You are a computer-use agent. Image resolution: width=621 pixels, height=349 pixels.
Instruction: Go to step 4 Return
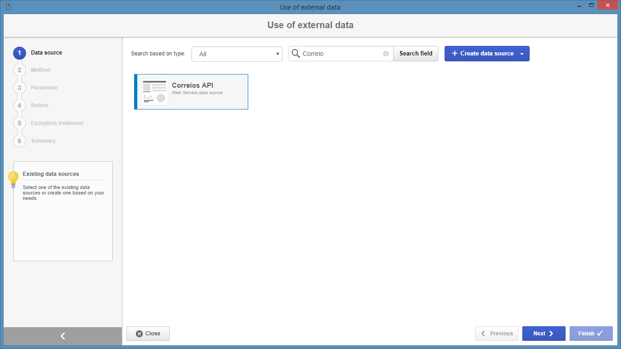(x=31, y=105)
